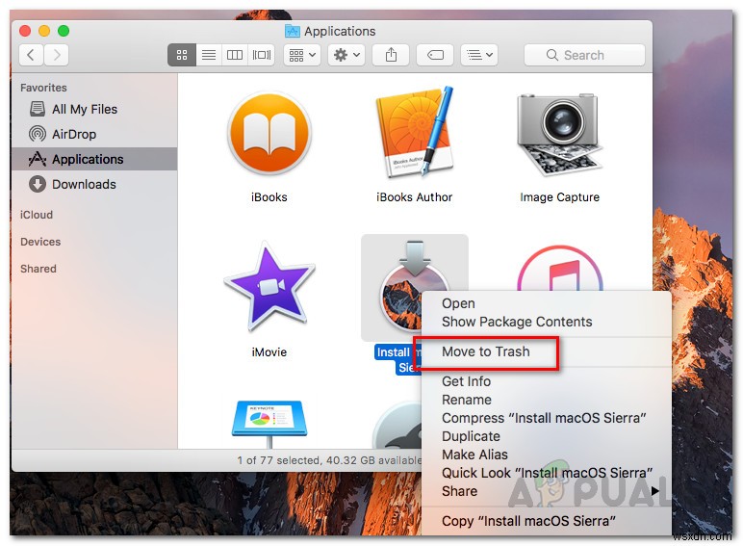Click the Downloads sidebar icon

click(38, 184)
